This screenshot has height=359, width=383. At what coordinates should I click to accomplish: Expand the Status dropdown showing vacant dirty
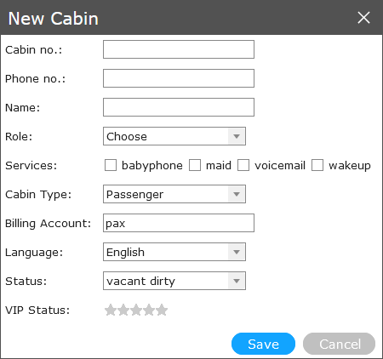pos(174,281)
